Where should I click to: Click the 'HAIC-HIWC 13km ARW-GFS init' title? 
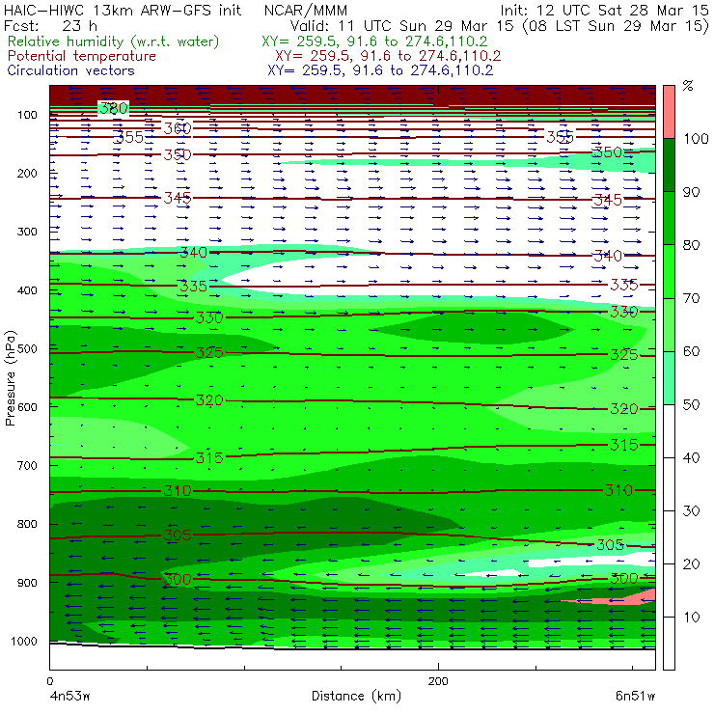coord(122,10)
